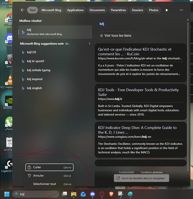
Task: Click the CCleaner desktop shortcut
Action: click(x=8, y=19)
